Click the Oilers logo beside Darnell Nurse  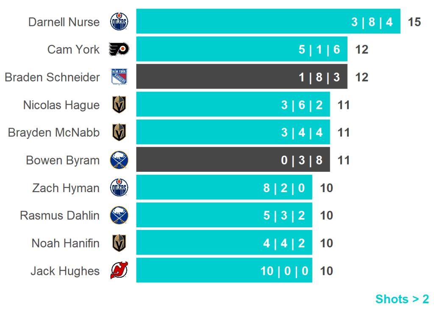(x=119, y=22)
